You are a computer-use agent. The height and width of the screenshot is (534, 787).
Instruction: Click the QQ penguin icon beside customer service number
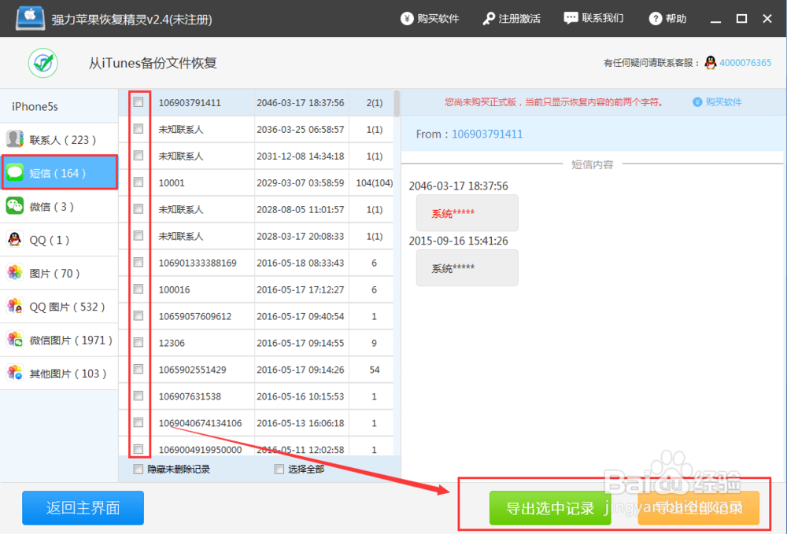[x=710, y=63]
